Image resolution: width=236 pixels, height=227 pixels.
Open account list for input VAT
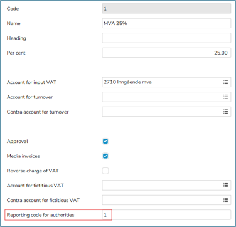[225, 82]
